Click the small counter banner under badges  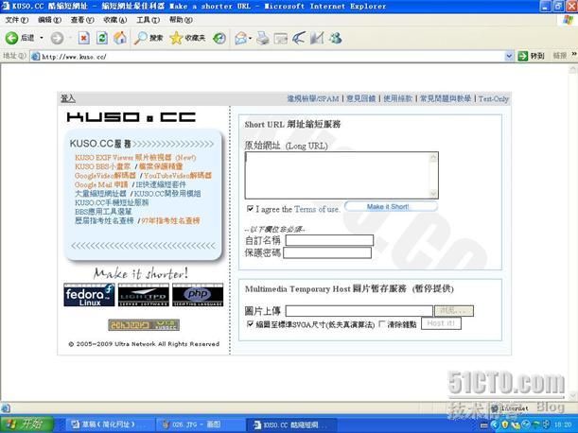coord(144,324)
